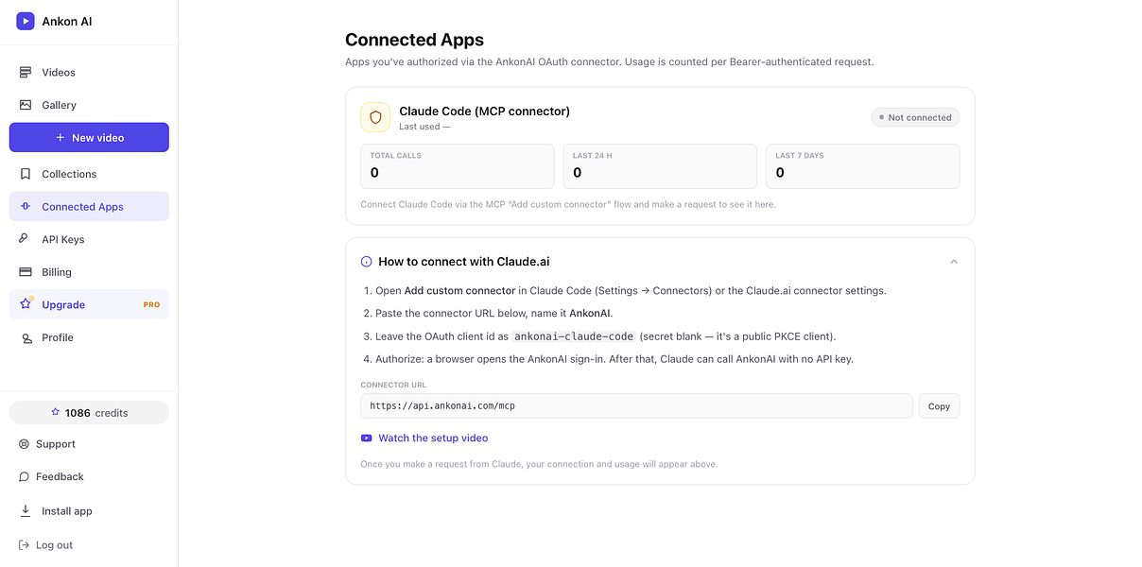Click the Total Calls stat card
Screen dimensions: 1142x567
[458, 166]
